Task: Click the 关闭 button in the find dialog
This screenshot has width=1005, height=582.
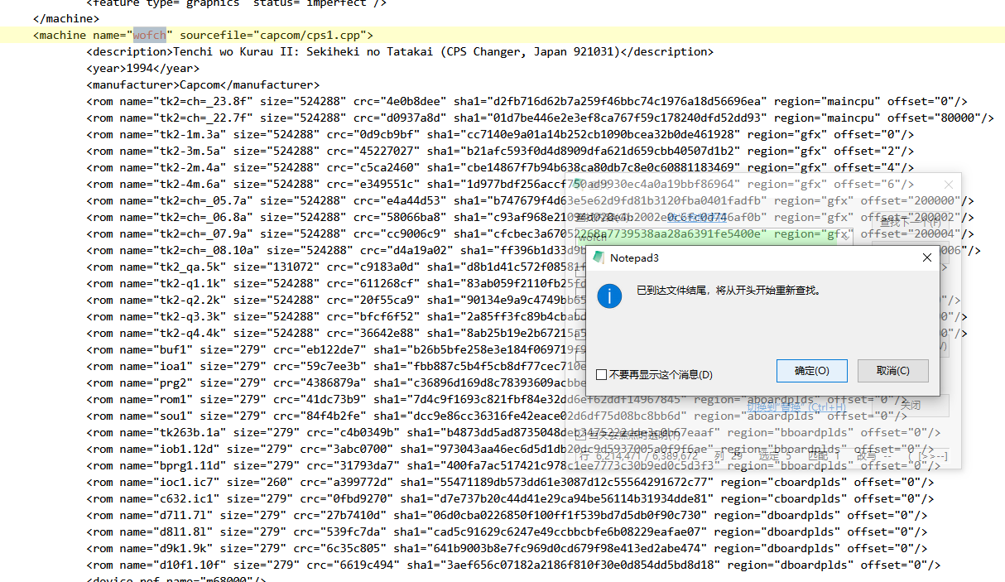Action: pos(911,406)
